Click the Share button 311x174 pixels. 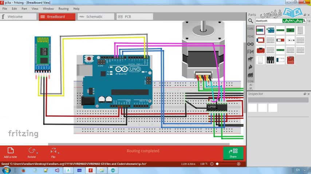coord(233,153)
